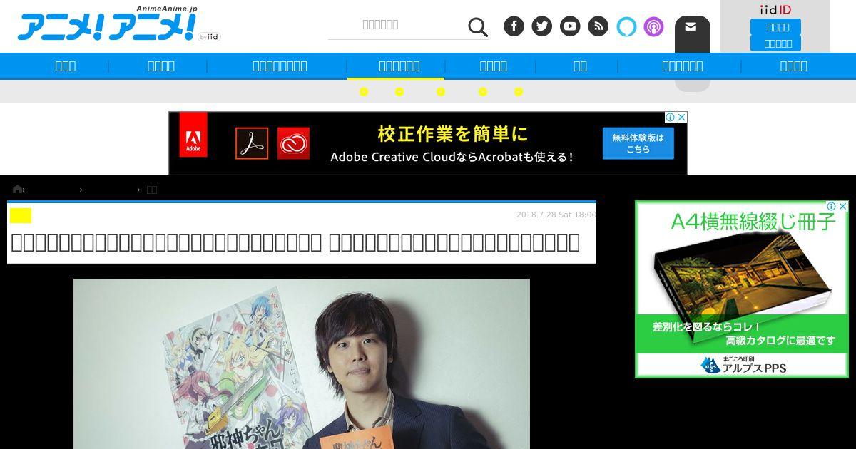Click the search keyword input field
856x449 pixels.
396,25
